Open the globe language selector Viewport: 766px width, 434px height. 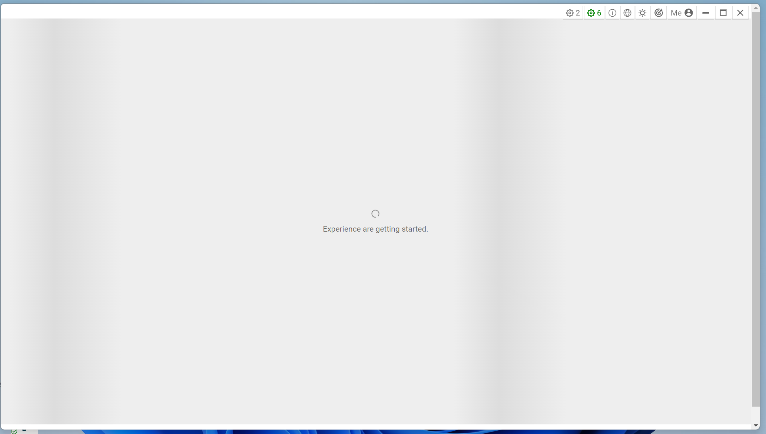(x=627, y=13)
